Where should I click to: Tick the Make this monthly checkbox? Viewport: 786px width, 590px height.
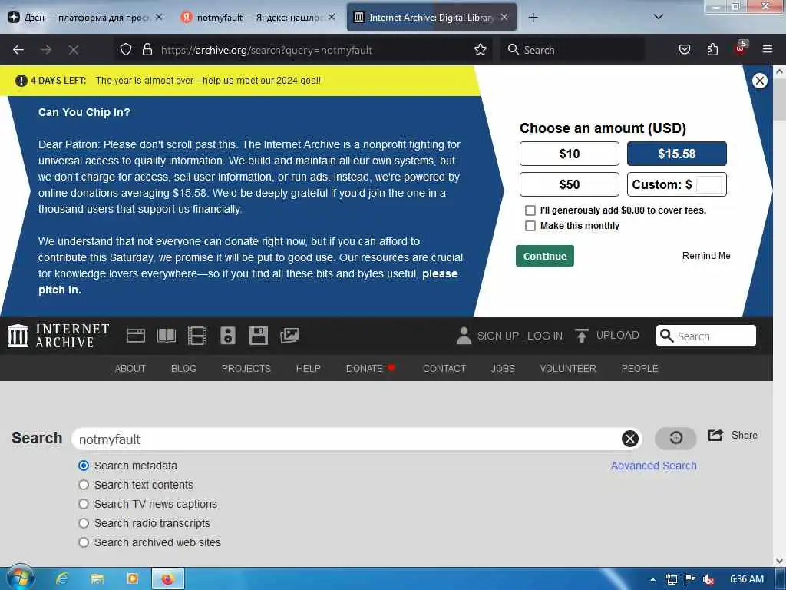(530, 226)
